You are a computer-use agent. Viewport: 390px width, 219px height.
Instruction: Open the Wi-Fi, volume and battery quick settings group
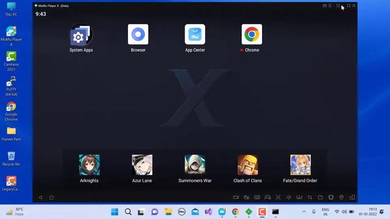coord(344,212)
